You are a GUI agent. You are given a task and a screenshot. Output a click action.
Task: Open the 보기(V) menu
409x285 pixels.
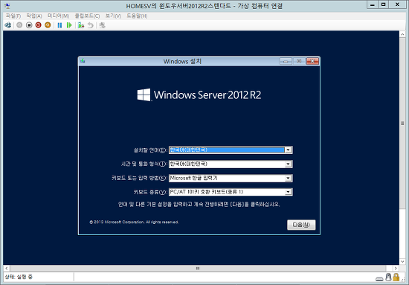click(113, 16)
